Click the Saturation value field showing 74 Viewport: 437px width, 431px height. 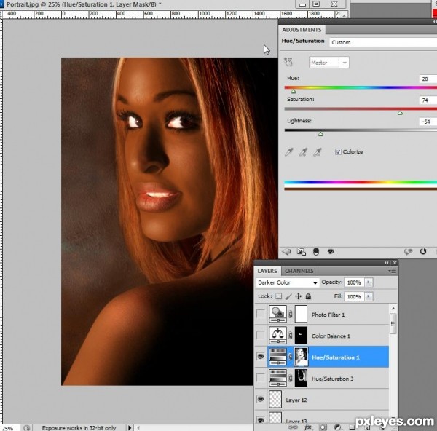[x=428, y=100]
